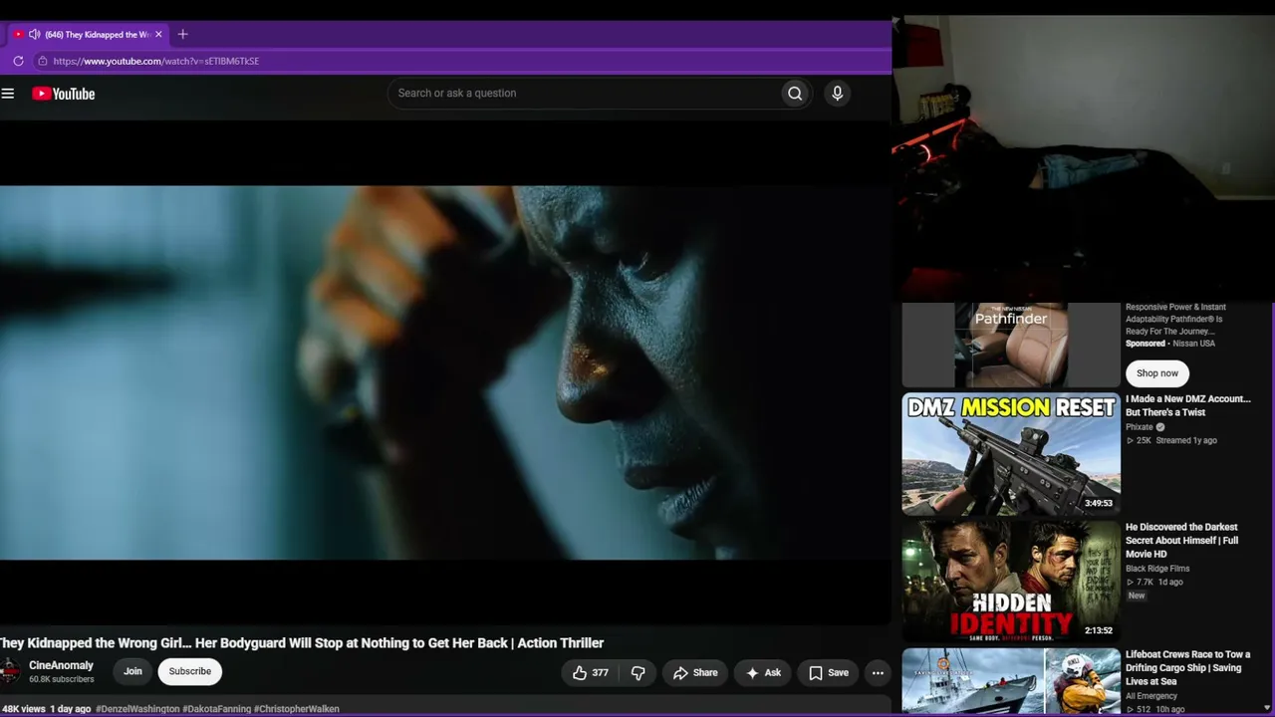Viewport: 1275px width, 717px height.
Task: Click the video title 'They Kidnapped the Wrong Girl'
Action: click(x=302, y=643)
